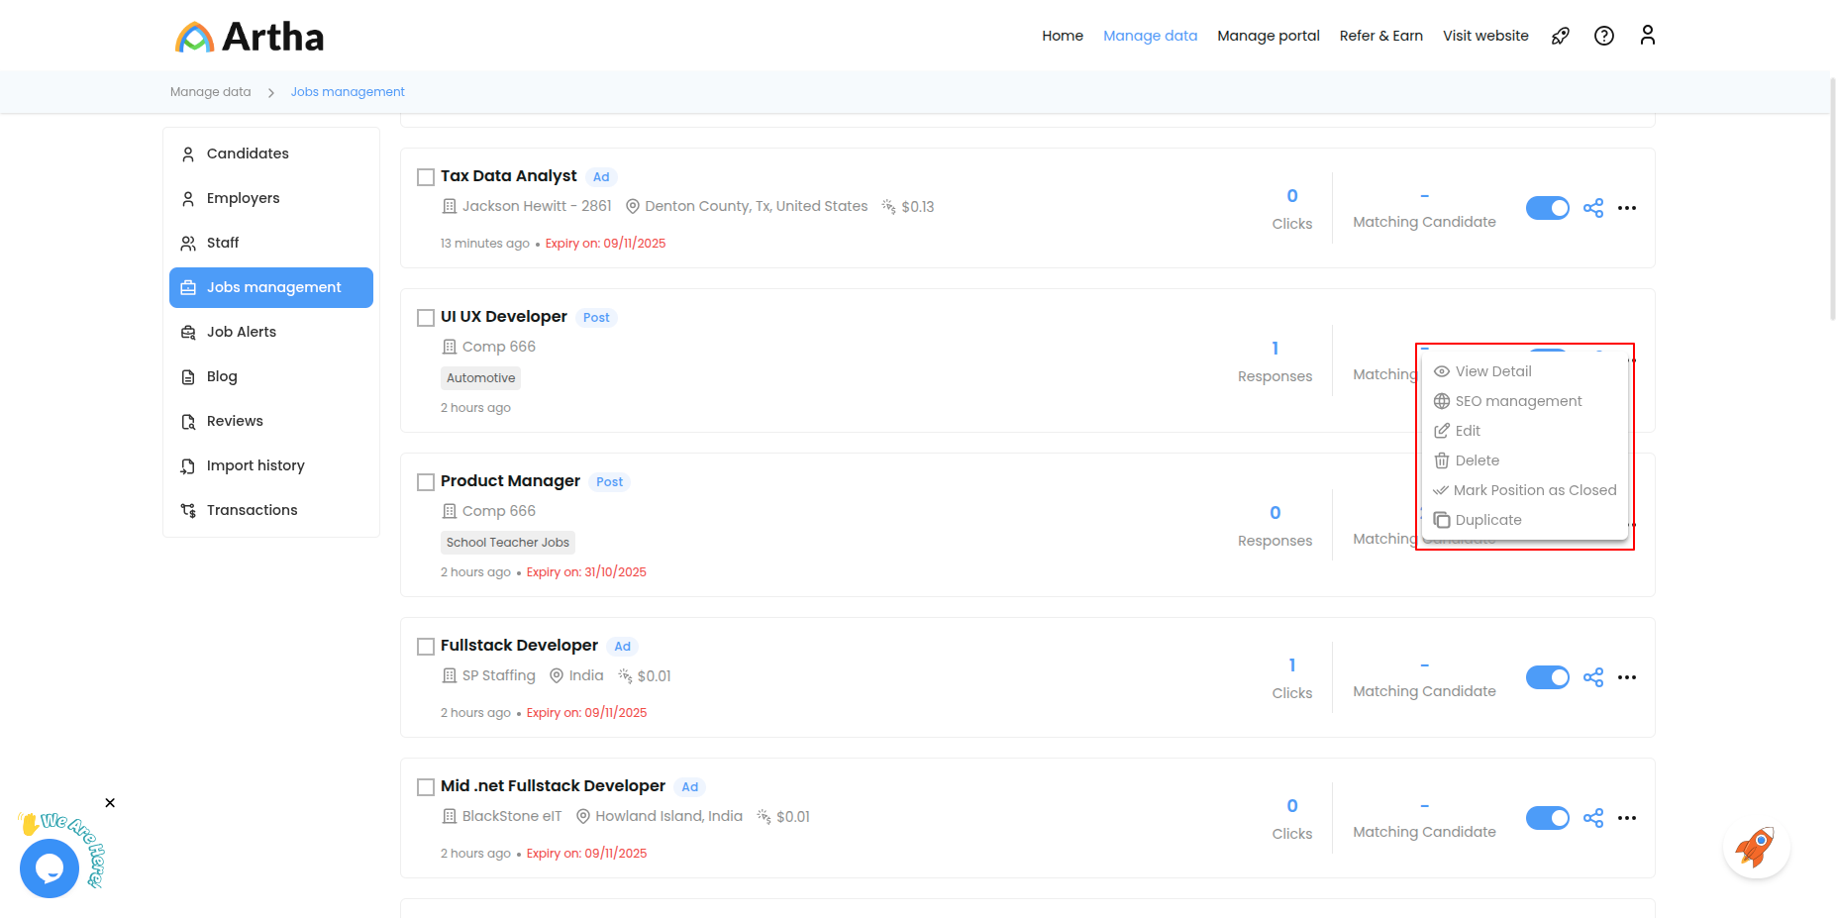Choose Duplicate from the job menu

[x=1487, y=520]
